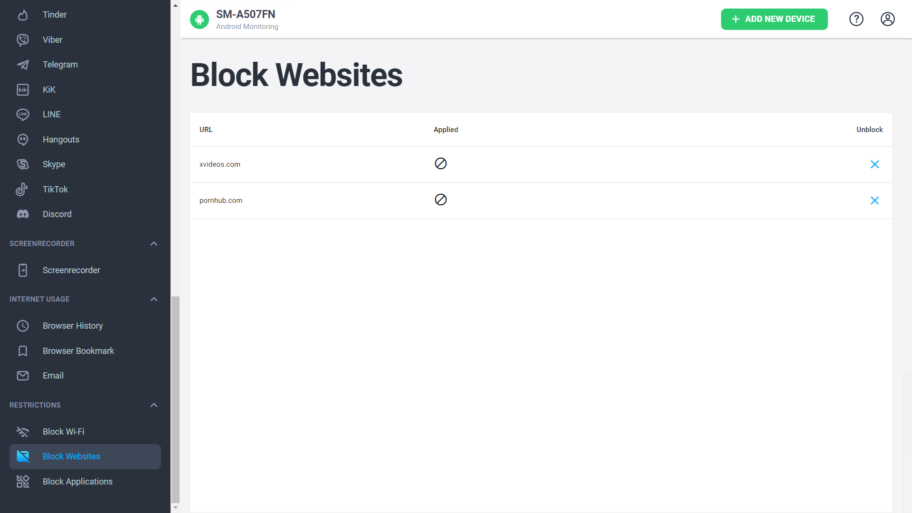Collapse the RESTRICTIONS section chevron

(154, 405)
